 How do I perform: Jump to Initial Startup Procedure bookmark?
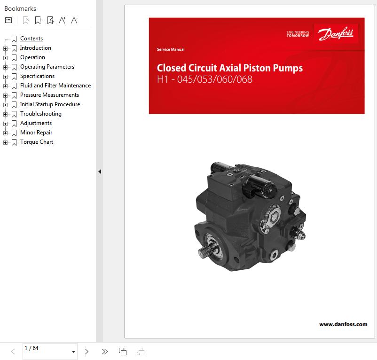click(x=50, y=104)
